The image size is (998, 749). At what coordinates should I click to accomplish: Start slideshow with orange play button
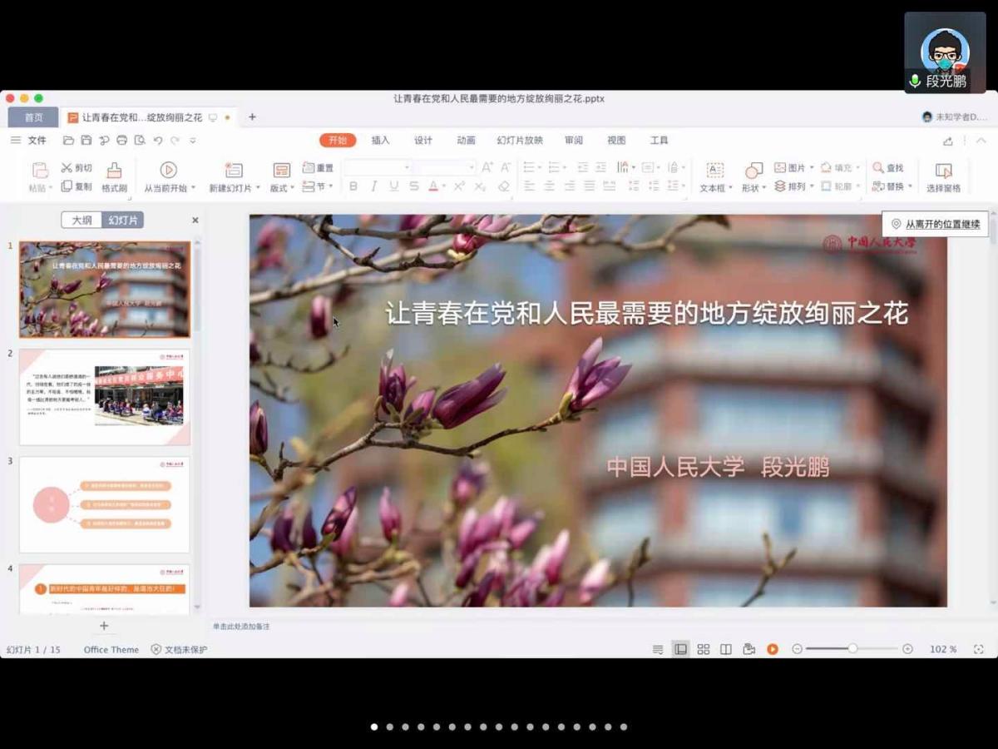(773, 649)
